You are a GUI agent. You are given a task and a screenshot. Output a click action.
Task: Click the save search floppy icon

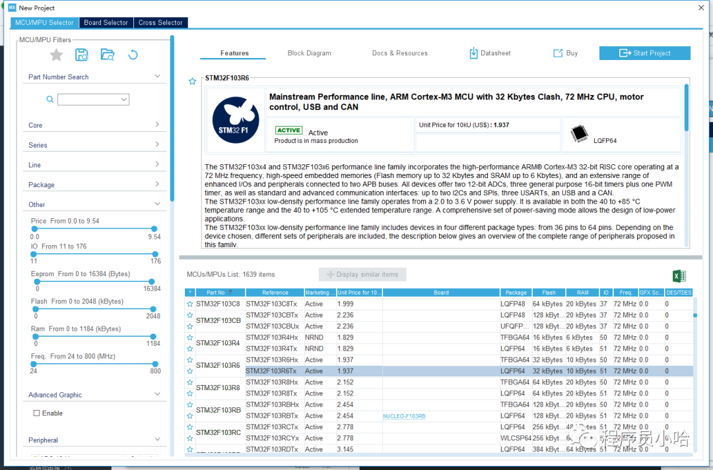pyautogui.click(x=82, y=55)
